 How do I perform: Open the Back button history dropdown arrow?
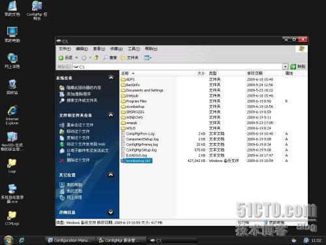(x=76, y=57)
